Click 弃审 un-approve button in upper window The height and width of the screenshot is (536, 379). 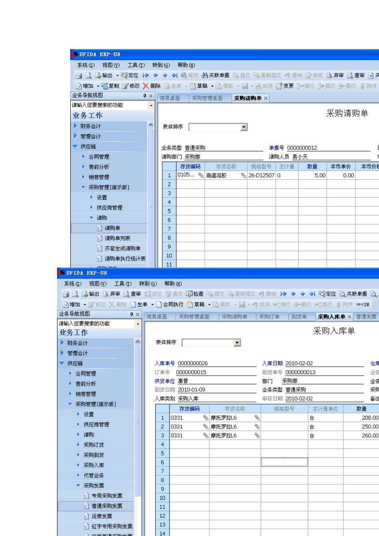pos(335,75)
